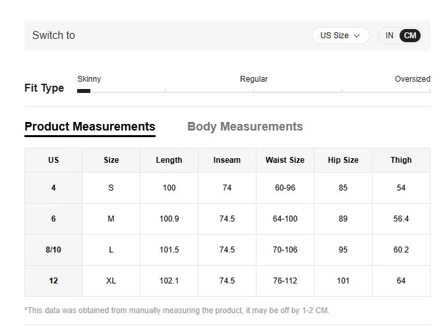The width and height of the screenshot is (447, 327).
Task: Open the Product Measurements tab
Action: pos(90,127)
